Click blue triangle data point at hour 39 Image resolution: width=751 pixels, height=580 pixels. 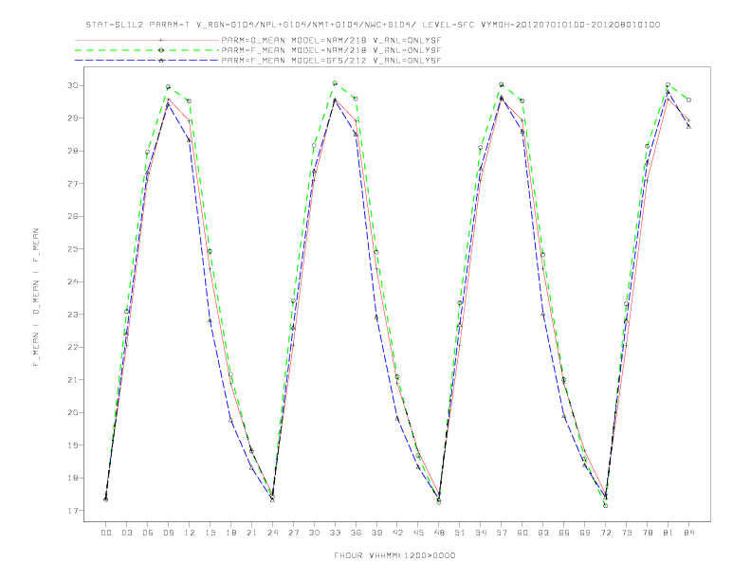click(376, 317)
